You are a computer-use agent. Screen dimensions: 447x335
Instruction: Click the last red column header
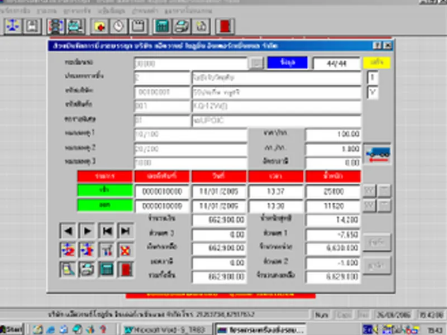(333, 176)
